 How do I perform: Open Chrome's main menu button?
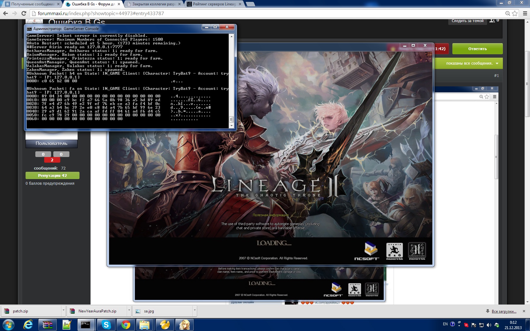(525, 13)
